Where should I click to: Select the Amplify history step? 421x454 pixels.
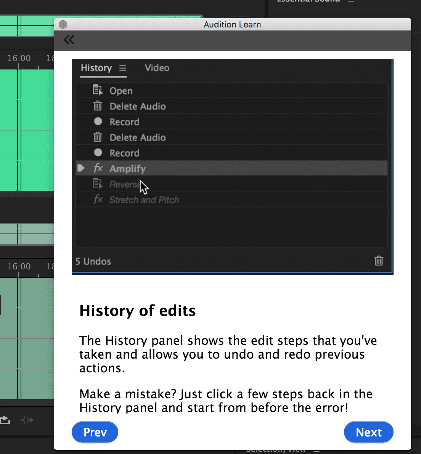point(231,168)
